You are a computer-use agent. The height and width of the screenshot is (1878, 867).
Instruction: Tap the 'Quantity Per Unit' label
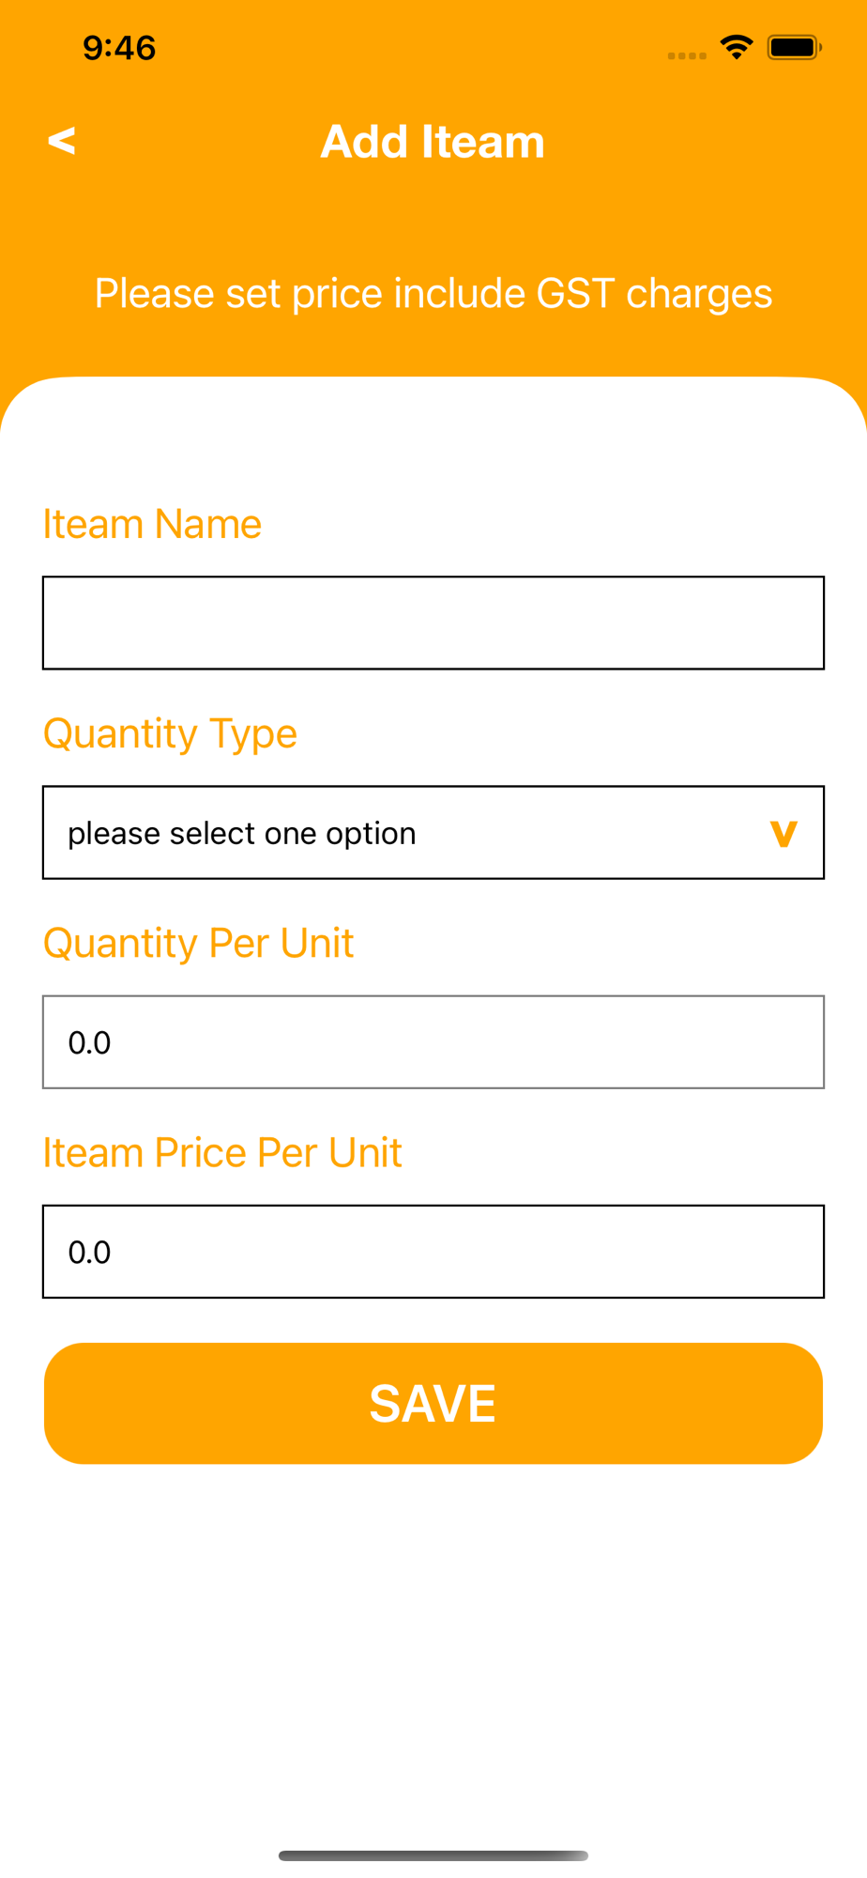(198, 943)
